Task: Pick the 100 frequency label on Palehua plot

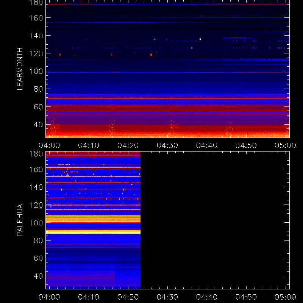Action: (36, 223)
